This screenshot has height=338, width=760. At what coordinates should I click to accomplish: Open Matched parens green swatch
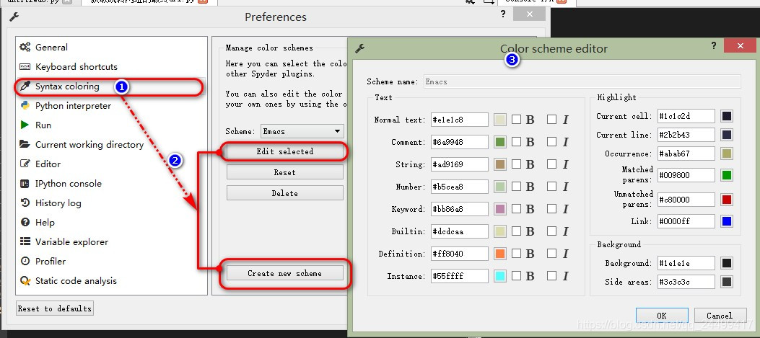[727, 175]
